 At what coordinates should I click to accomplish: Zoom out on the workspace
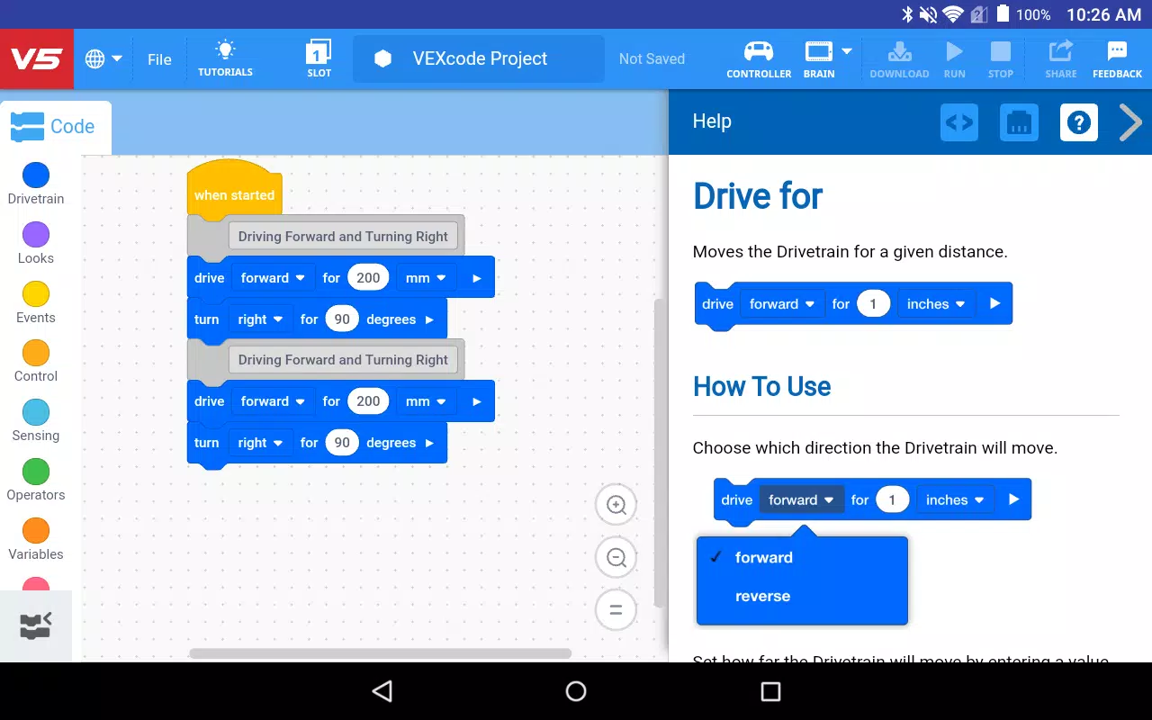[x=616, y=558]
